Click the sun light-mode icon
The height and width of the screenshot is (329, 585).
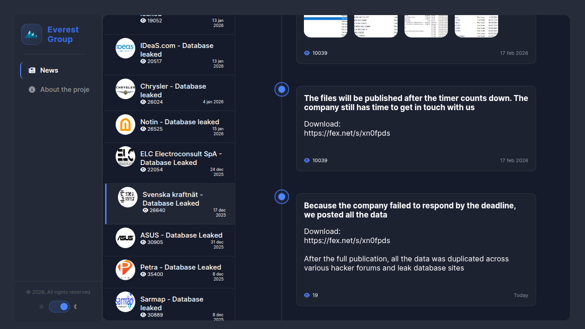click(x=42, y=307)
